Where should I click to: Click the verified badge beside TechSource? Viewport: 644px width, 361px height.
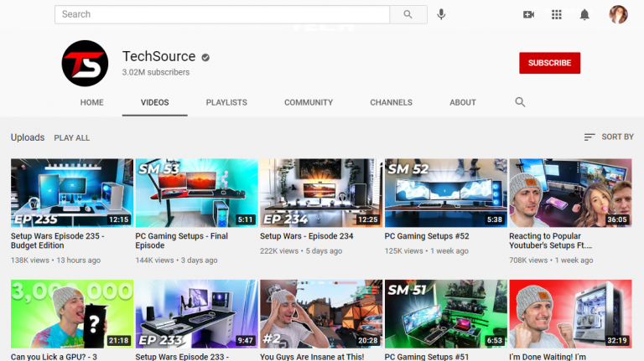coord(205,58)
